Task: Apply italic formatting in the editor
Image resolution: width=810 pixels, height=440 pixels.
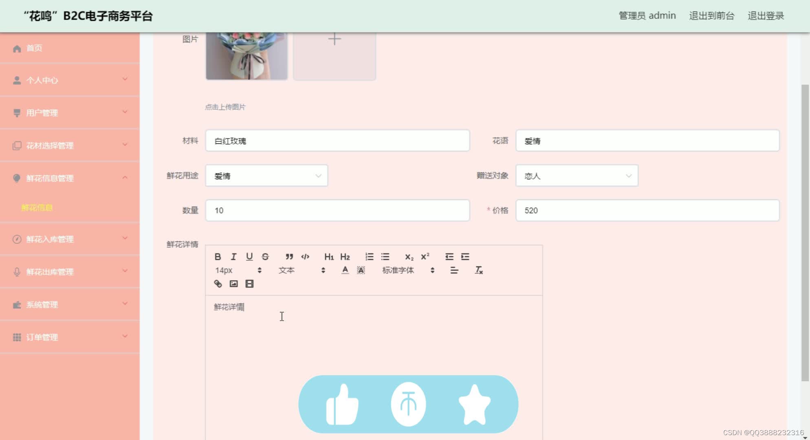Action: [233, 256]
